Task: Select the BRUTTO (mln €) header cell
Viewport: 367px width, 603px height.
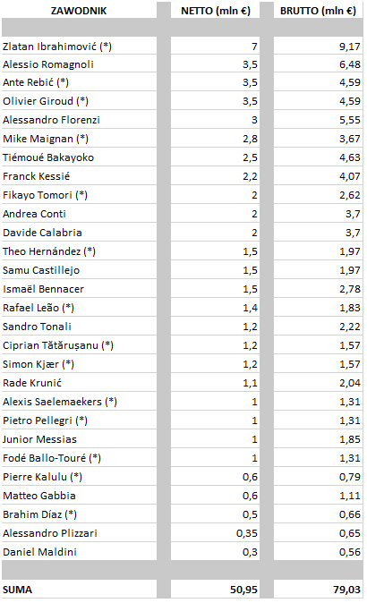Action: tap(318, 11)
